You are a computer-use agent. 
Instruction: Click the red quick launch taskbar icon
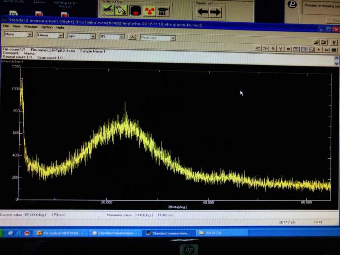click(x=27, y=233)
